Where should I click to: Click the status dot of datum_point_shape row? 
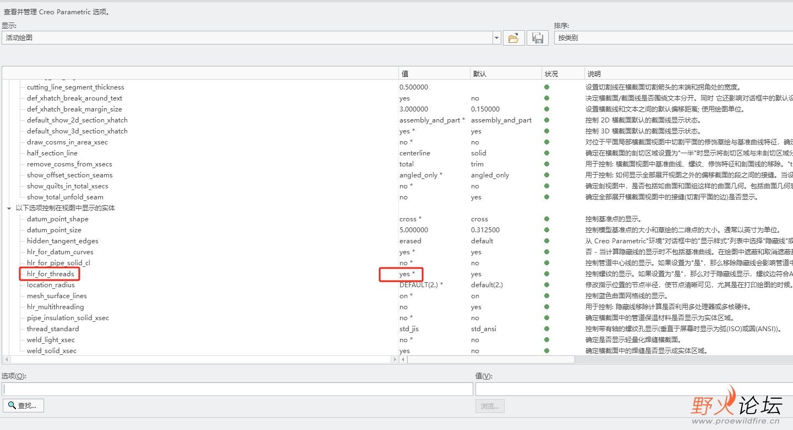click(x=546, y=219)
